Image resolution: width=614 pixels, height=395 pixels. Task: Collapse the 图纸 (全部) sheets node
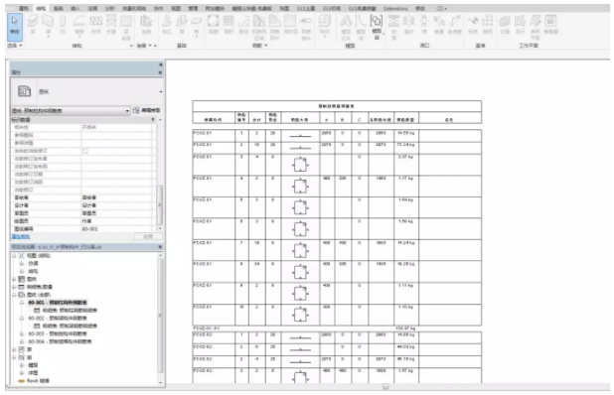[x=14, y=295]
